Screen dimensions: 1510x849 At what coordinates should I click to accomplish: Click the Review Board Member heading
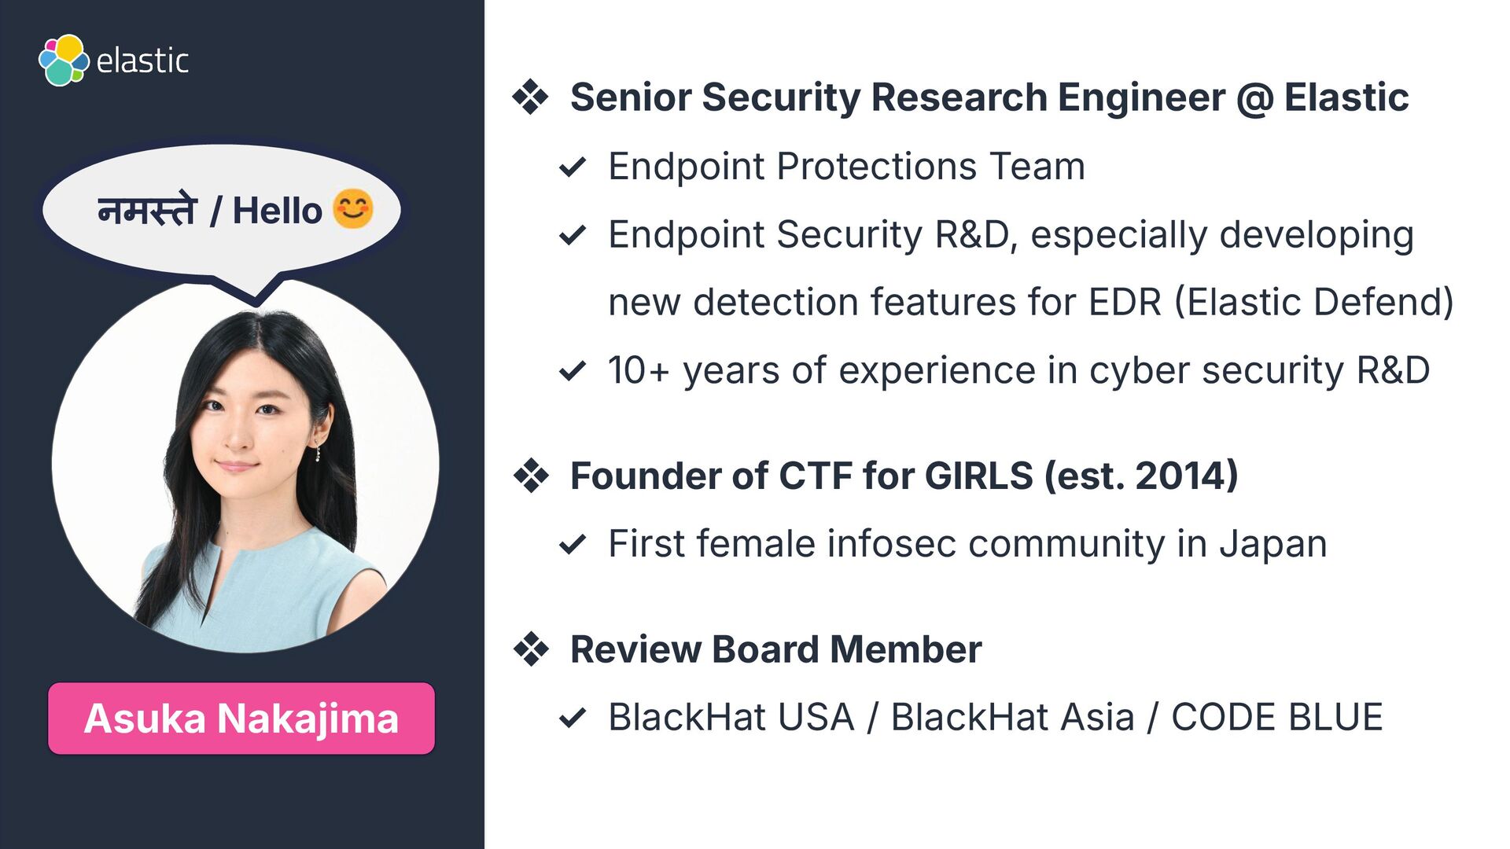(x=776, y=649)
